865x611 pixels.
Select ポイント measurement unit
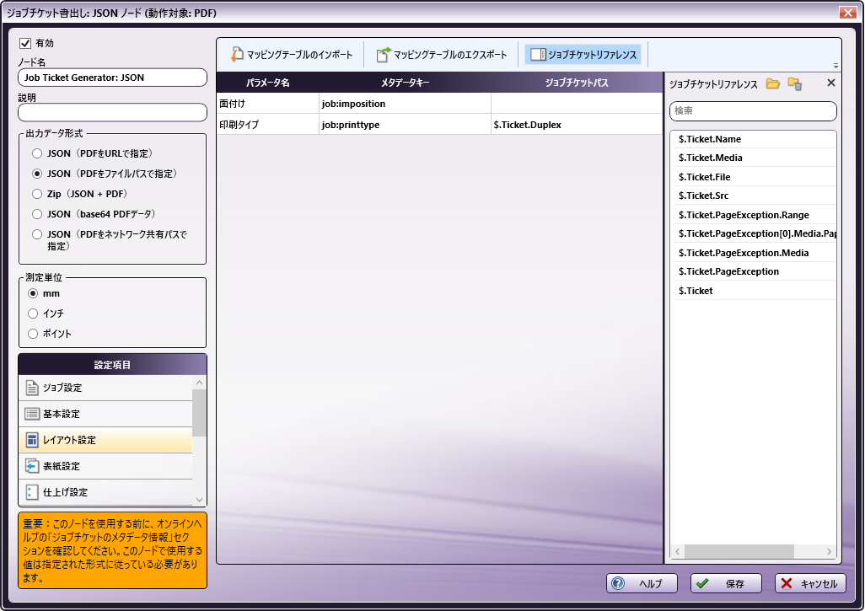(33, 334)
